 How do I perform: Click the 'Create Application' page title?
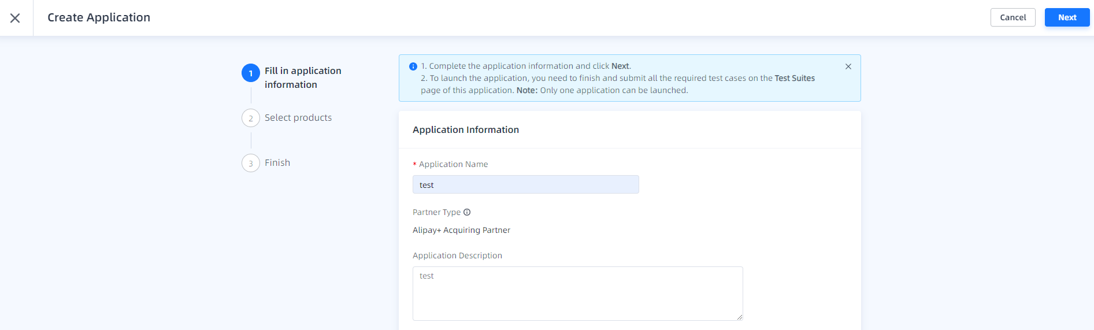pyautogui.click(x=99, y=18)
